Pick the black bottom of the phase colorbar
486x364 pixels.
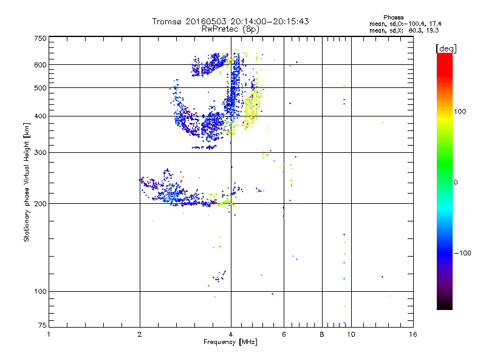[445, 306]
